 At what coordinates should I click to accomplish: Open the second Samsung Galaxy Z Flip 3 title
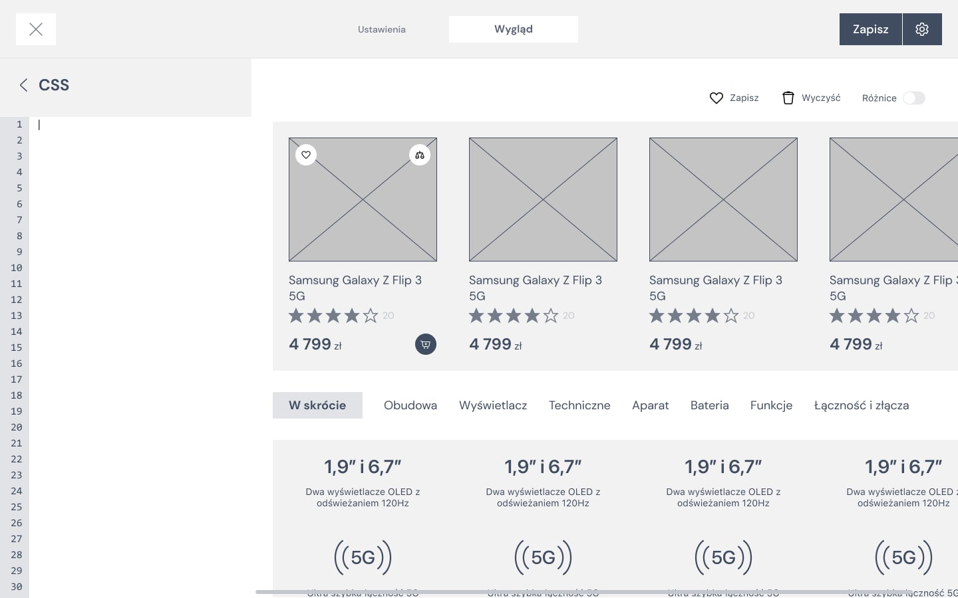(x=536, y=288)
